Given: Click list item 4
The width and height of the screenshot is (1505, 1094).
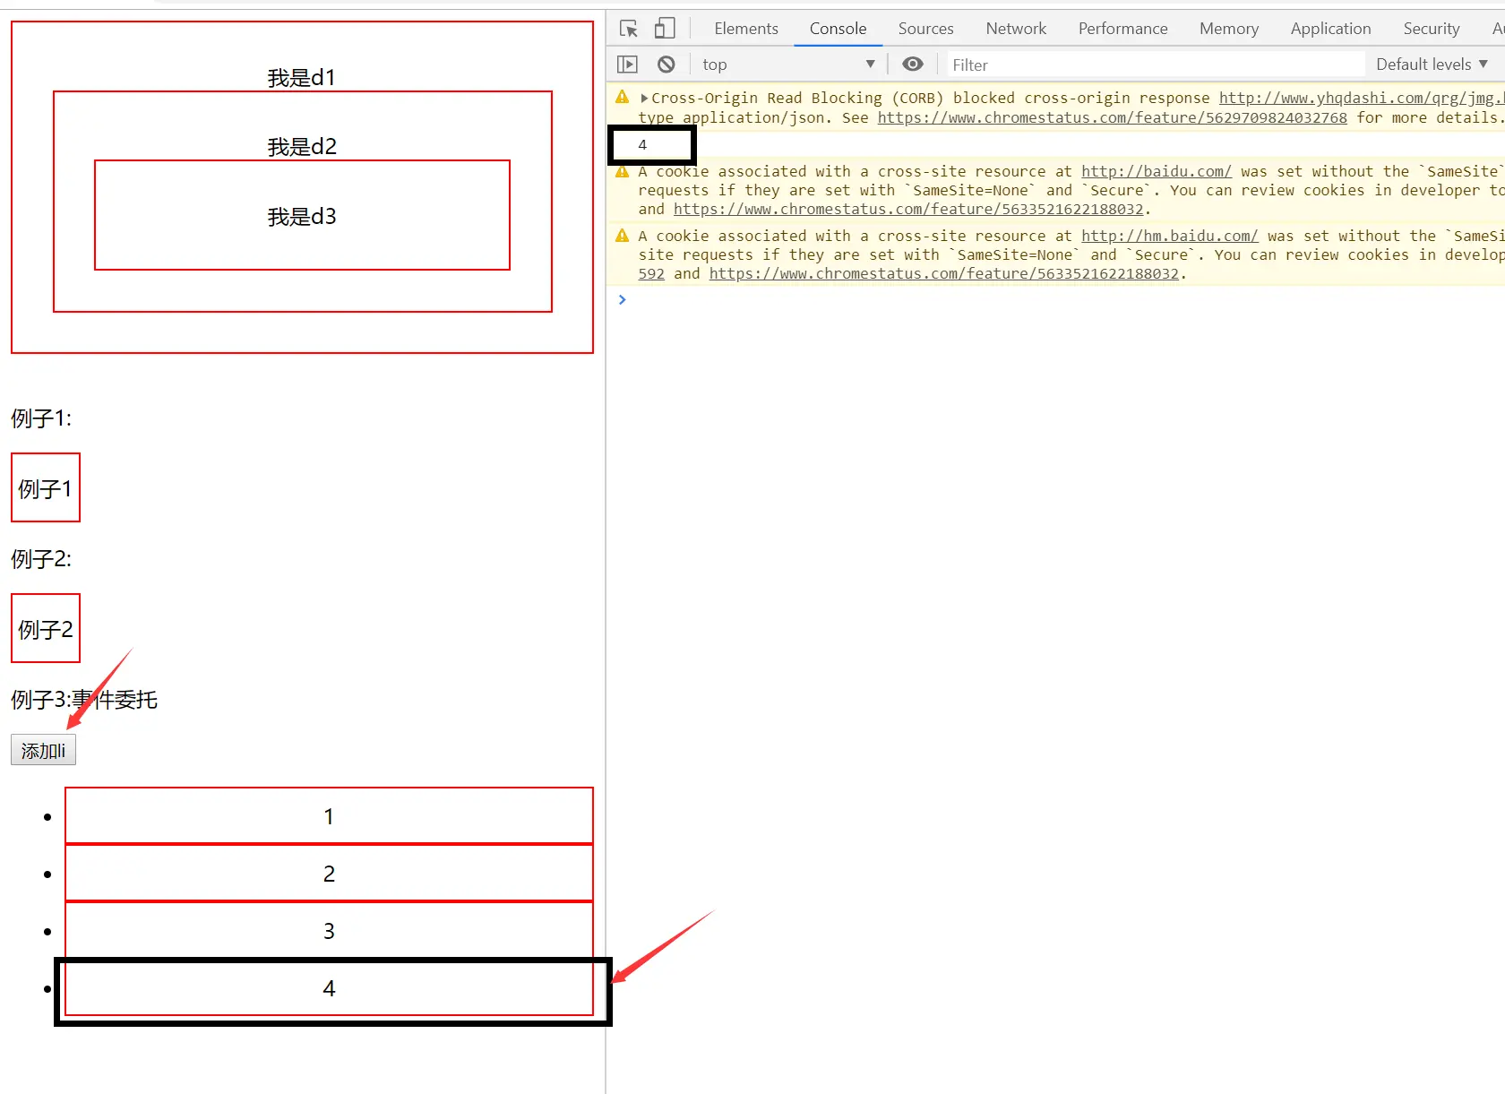Looking at the screenshot, I should 329,987.
